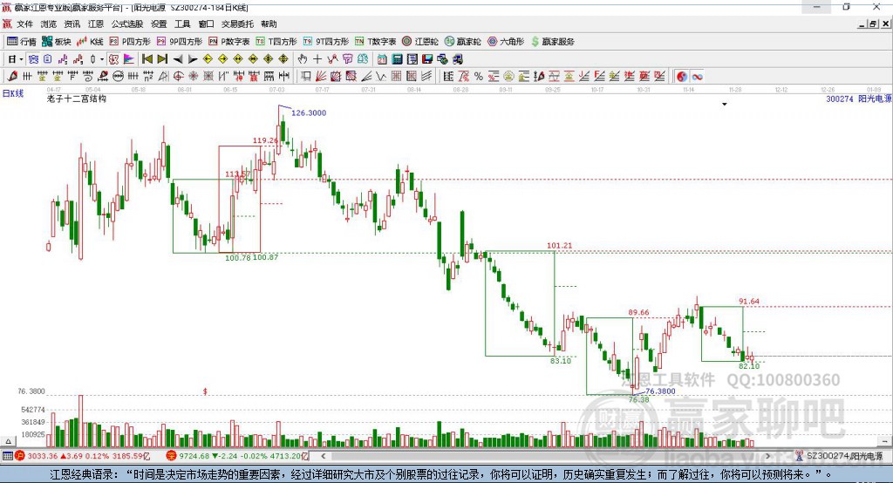Open P四方形 square tool
This screenshot has width=893, height=483.
click(130, 42)
